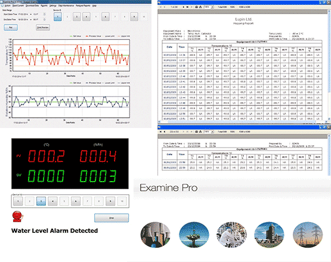Click the power transmission towers thumbnail
Viewport: 331px width, 262px height.
tap(308, 235)
